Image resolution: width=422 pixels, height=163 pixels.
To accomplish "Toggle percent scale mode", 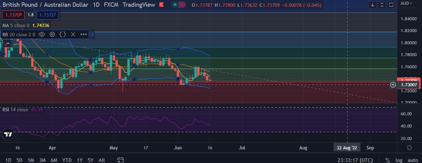I will click(x=387, y=160).
